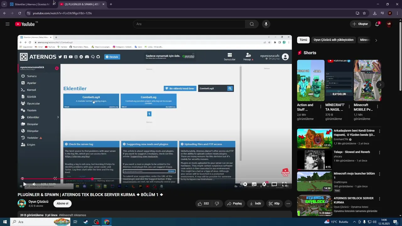The width and height of the screenshot is (402, 226).
Task: Mute the video volume
Action: point(34,184)
